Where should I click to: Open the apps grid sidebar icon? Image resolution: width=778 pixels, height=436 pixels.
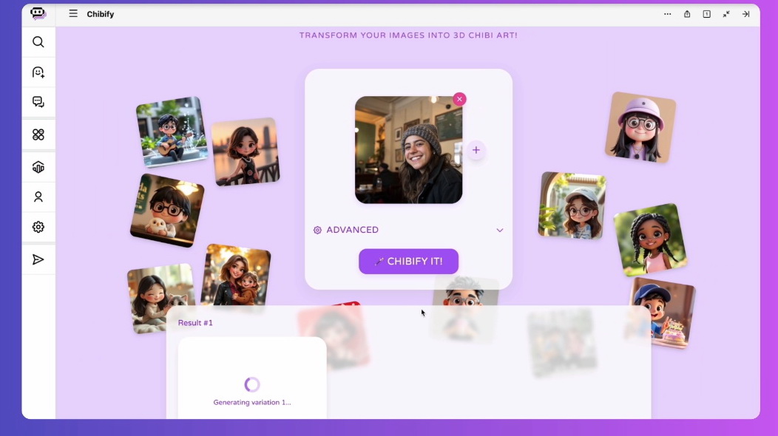(x=38, y=134)
